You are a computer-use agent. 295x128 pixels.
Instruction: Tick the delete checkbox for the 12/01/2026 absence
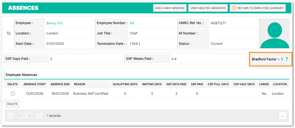(x=13, y=94)
